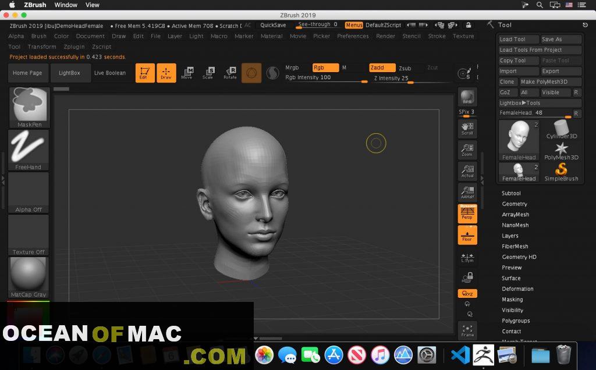Click the QuickSave button

pyautogui.click(x=273, y=25)
